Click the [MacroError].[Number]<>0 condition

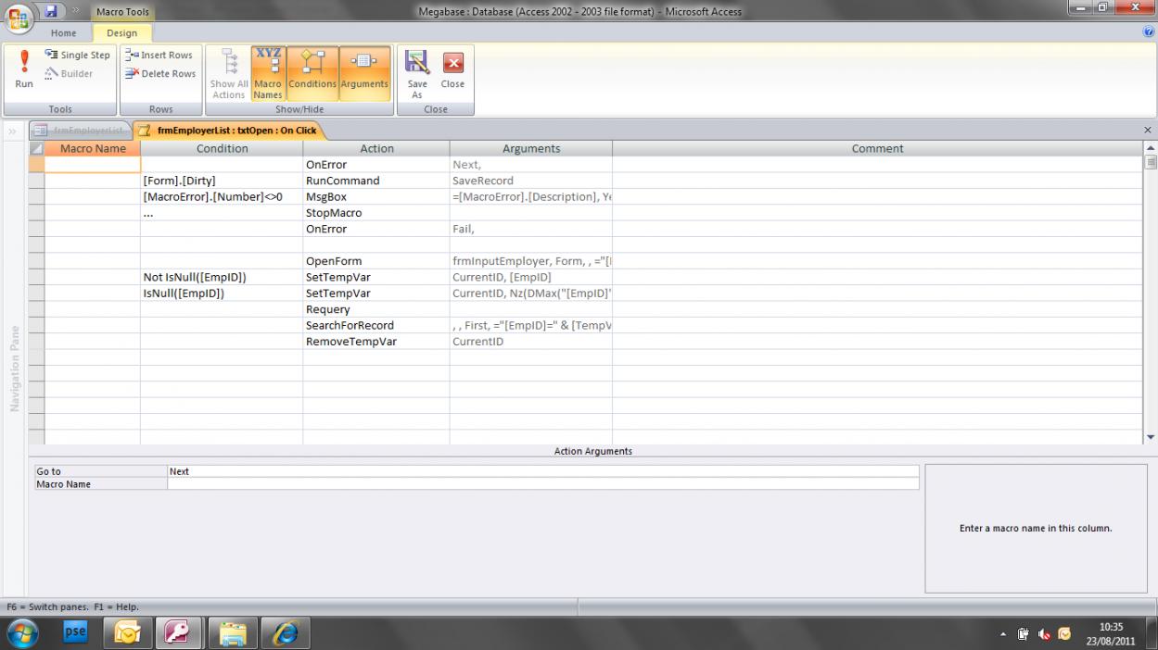222,196
